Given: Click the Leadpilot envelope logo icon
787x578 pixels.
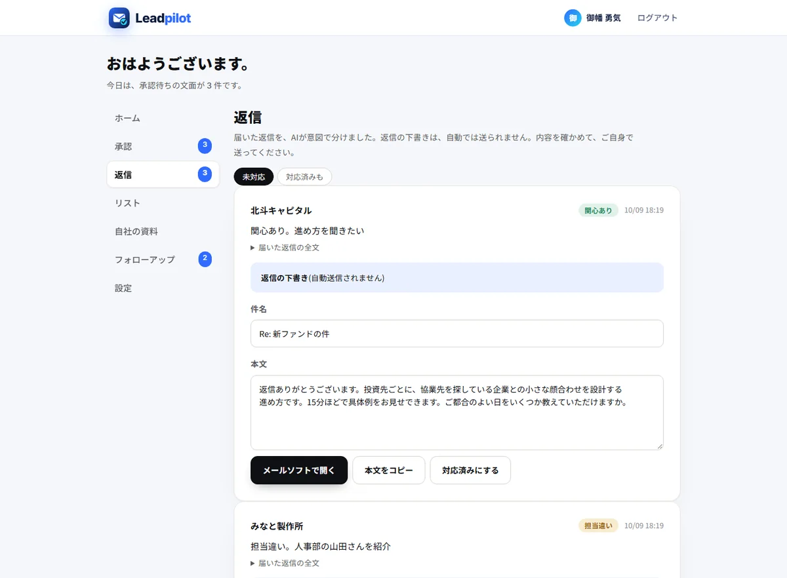Looking at the screenshot, I should coord(119,18).
